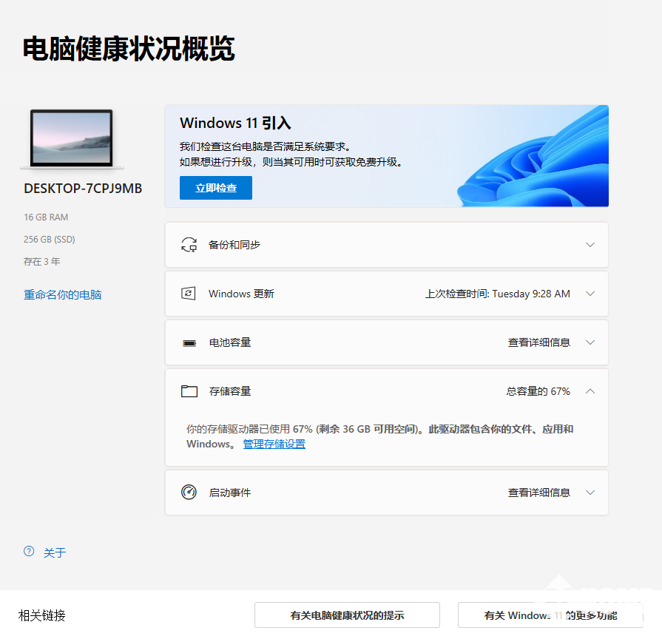The image size is (662, 639).
Task: Expand the 启动事件 section chevron
Action: [590, 493]
